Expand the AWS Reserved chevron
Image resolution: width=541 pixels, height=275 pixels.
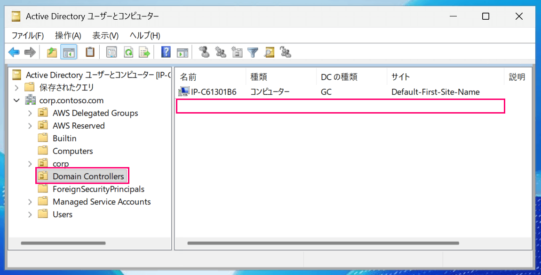(31, 126)
